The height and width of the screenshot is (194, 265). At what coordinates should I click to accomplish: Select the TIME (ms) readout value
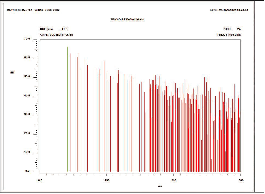pos(64,29)
